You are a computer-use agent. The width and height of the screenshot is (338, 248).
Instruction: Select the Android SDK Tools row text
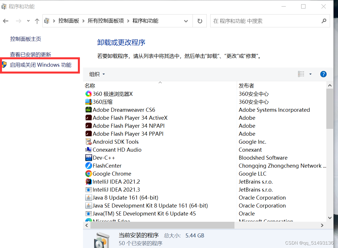[116, 142]
